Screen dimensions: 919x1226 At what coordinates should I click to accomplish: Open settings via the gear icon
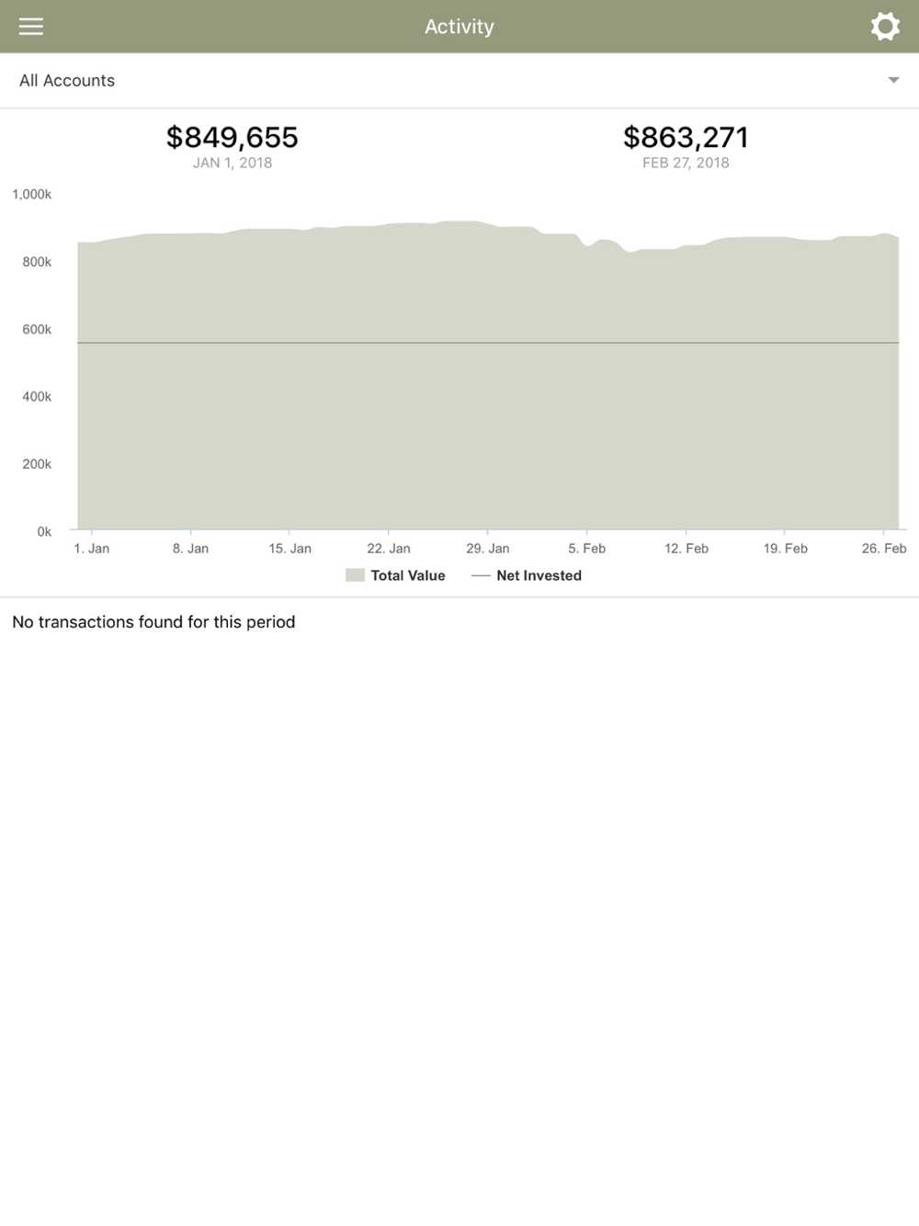(x=885, y=27)
